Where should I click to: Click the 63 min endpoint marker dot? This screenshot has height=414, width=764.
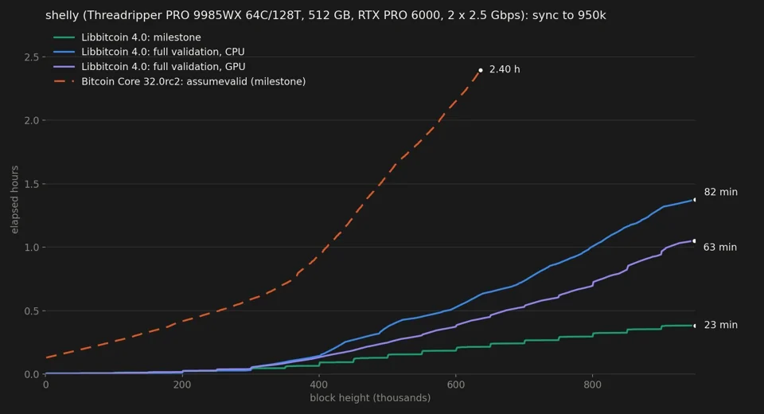tap(694, 241)
